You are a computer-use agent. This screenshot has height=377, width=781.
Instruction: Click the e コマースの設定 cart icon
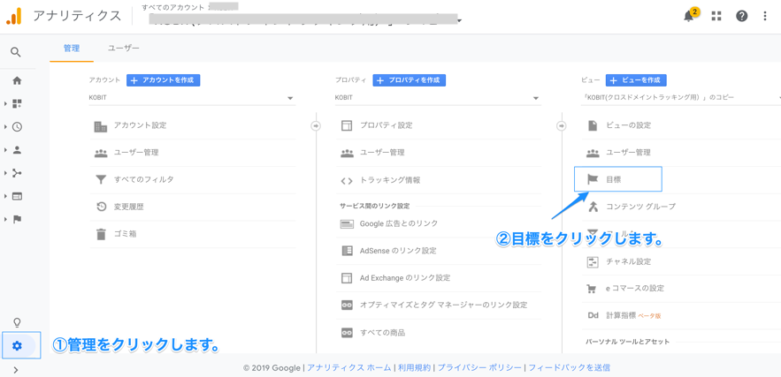pos(593,289)
